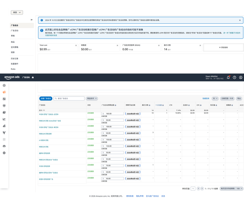Click the 10.00% CTR cell in the first row
244x200 pixels.
tap(178, 113)
